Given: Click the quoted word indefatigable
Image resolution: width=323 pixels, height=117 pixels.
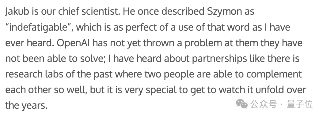Looking at the screenshot, I should coord(39,28).
